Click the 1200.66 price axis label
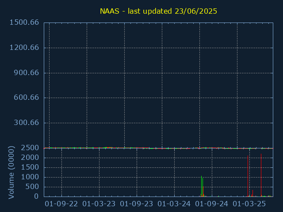Screen dimensions: 283x212 click(x=24, y=48)
